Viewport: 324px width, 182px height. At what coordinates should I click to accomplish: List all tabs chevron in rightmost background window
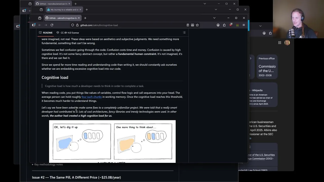(x=260, y=26)
